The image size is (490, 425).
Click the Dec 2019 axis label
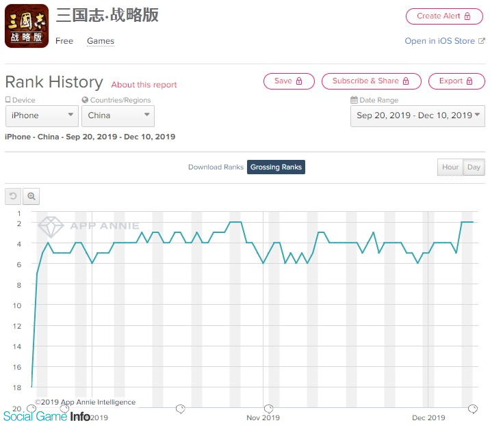428,417
